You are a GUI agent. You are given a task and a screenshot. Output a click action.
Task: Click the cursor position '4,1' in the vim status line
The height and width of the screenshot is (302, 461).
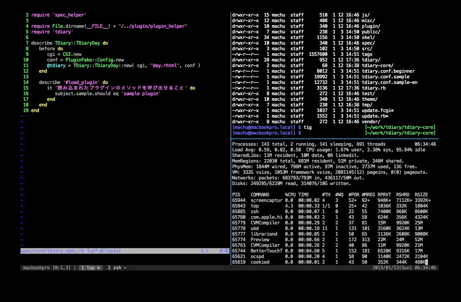tap(204, 251)
